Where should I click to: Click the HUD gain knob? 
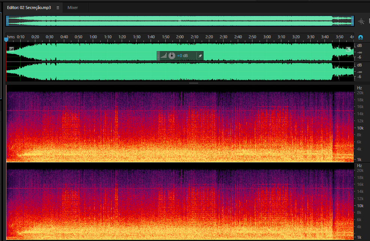click(172, 56)
